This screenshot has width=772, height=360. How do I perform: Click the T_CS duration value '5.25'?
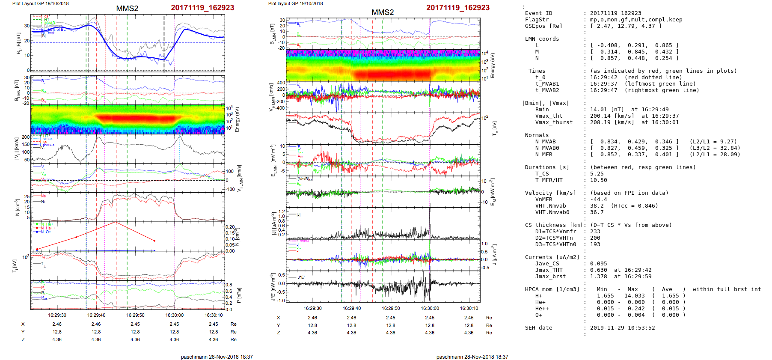click(x=597, y=174)
